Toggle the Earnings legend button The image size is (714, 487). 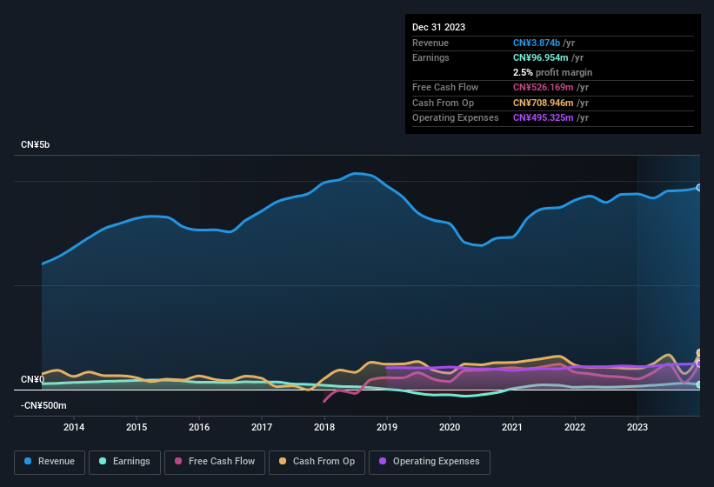click(124, 462)
